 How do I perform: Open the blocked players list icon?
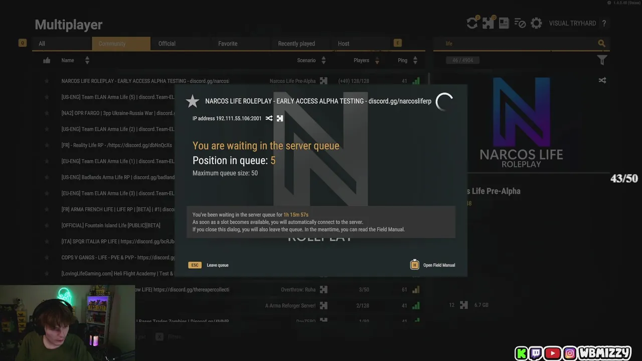point(520,23)
